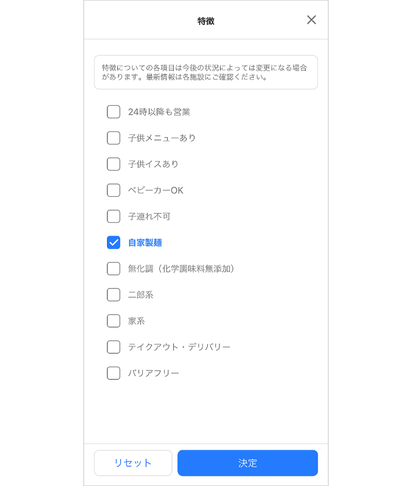
Task: Click the notice message box about 特徴 updates
Action: point(206,72)
